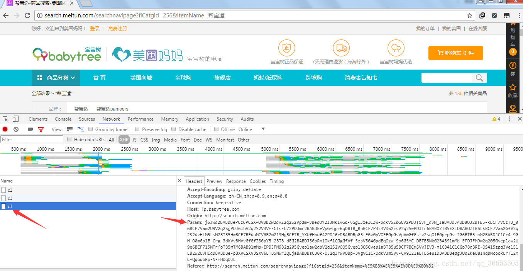Filter requests by Img type
523x271 pixels.
coord(156,140)
